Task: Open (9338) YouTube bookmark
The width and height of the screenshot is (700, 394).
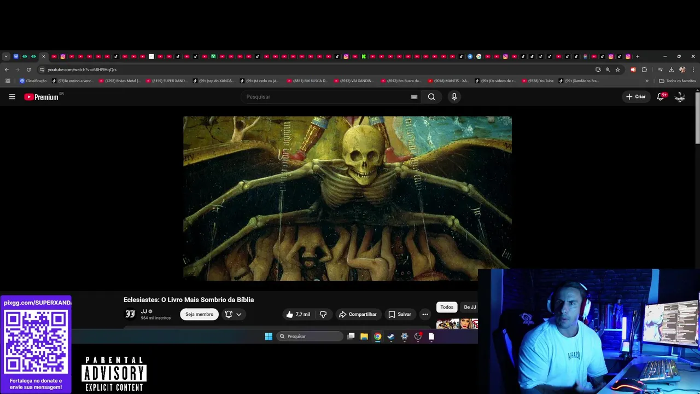Action: coord(538,81)
